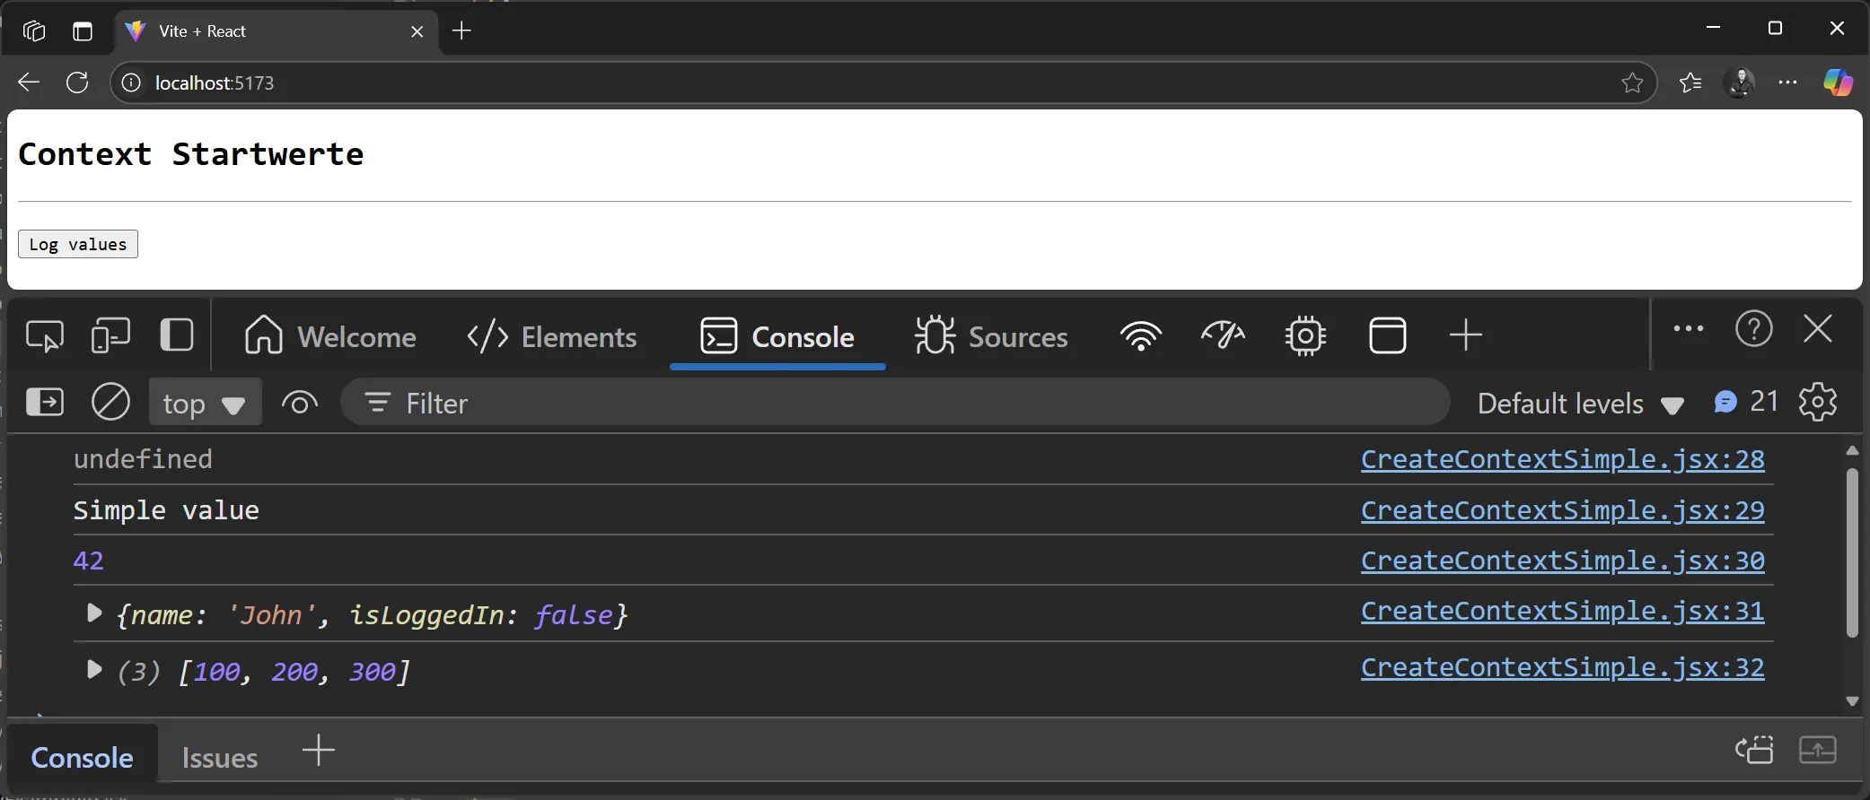The height and width of the screenshot is (800, 1870).
Task: Open the 21 issues counter
Action: (x=1746, y=402)
